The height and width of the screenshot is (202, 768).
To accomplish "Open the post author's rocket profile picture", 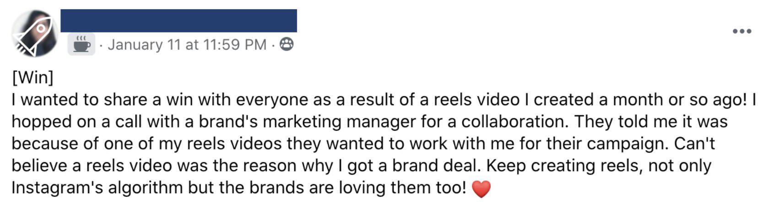I will pos(35,33).
